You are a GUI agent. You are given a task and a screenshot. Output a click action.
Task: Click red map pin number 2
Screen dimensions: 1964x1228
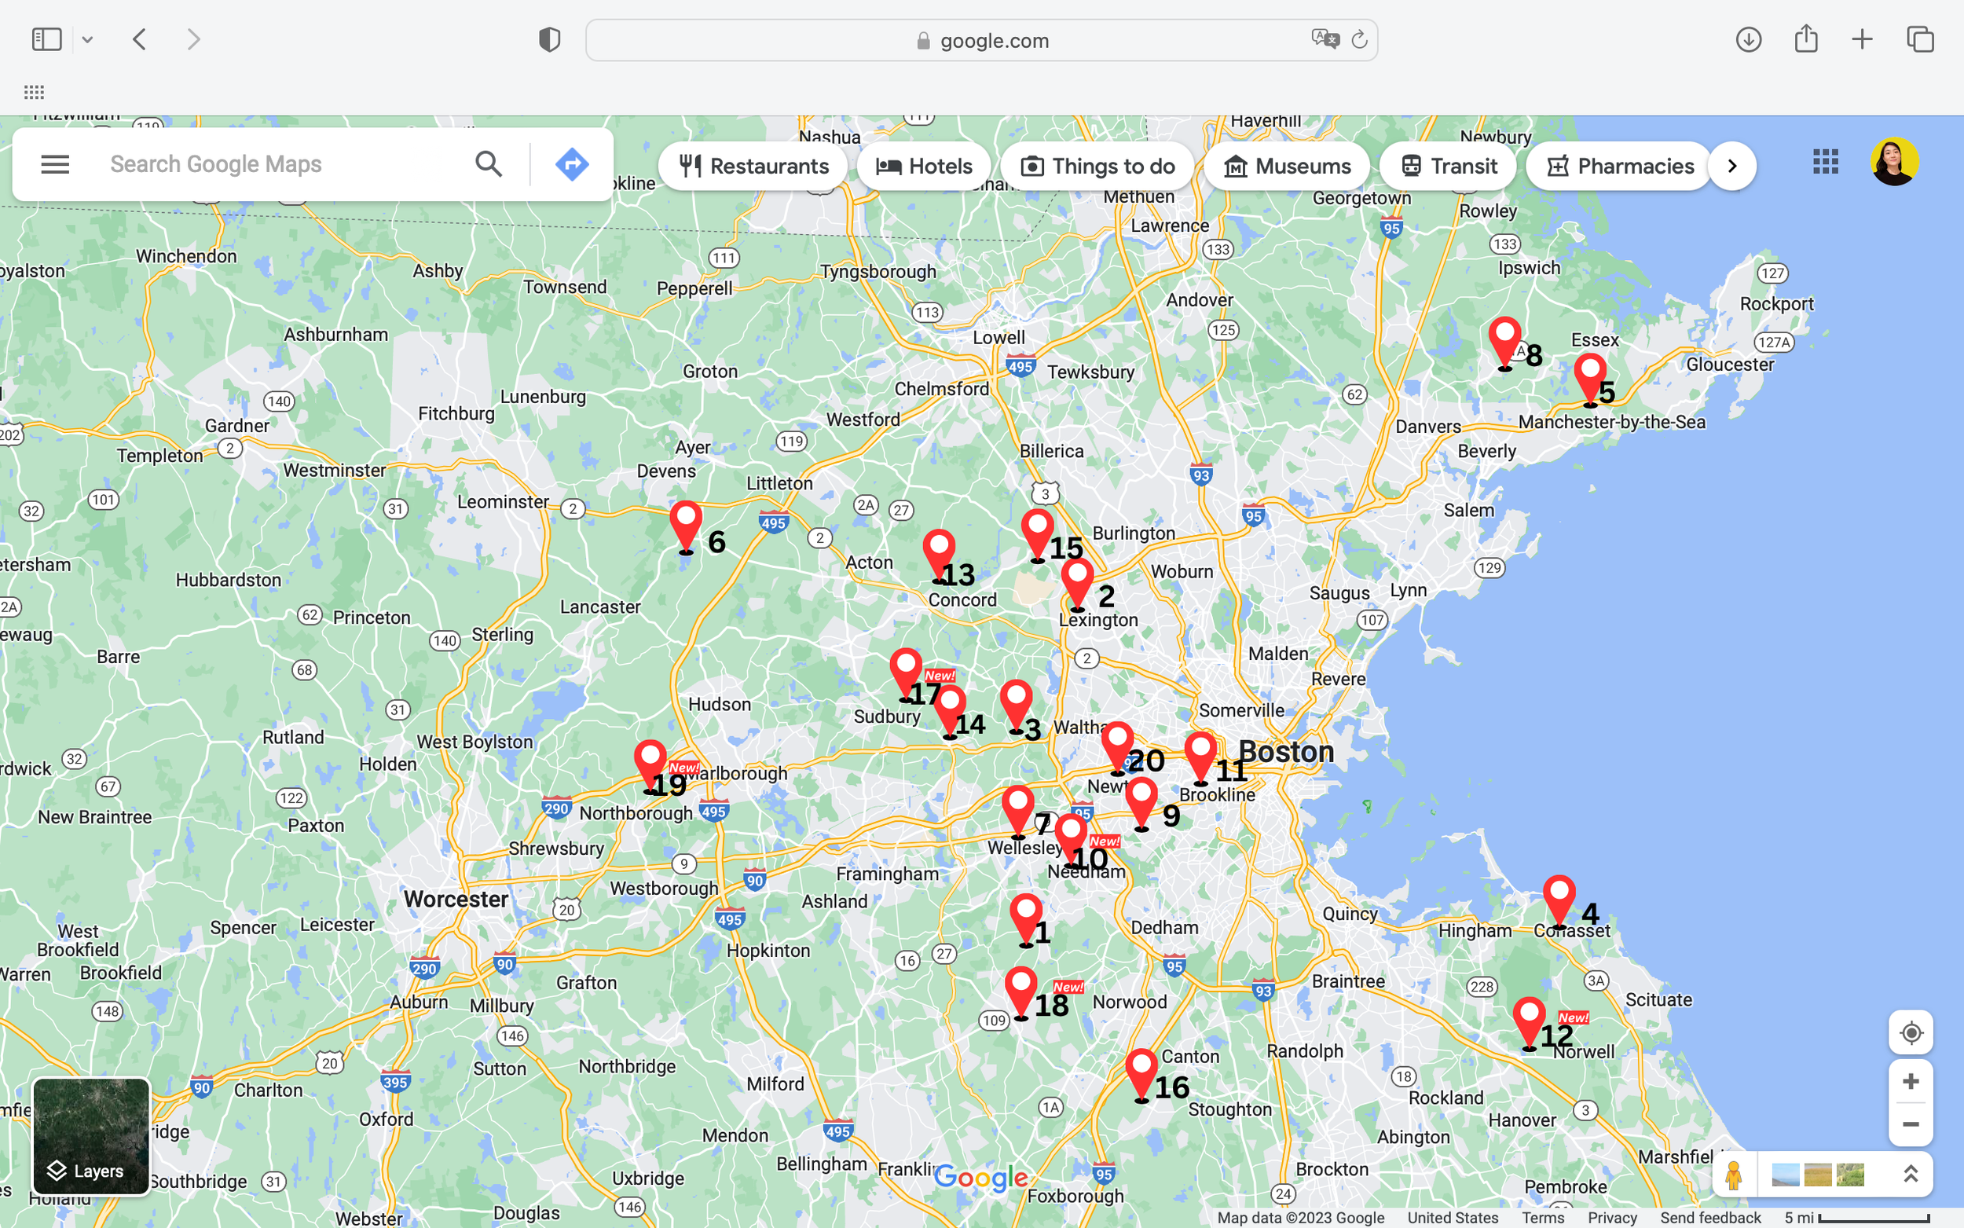(1077, 585)
